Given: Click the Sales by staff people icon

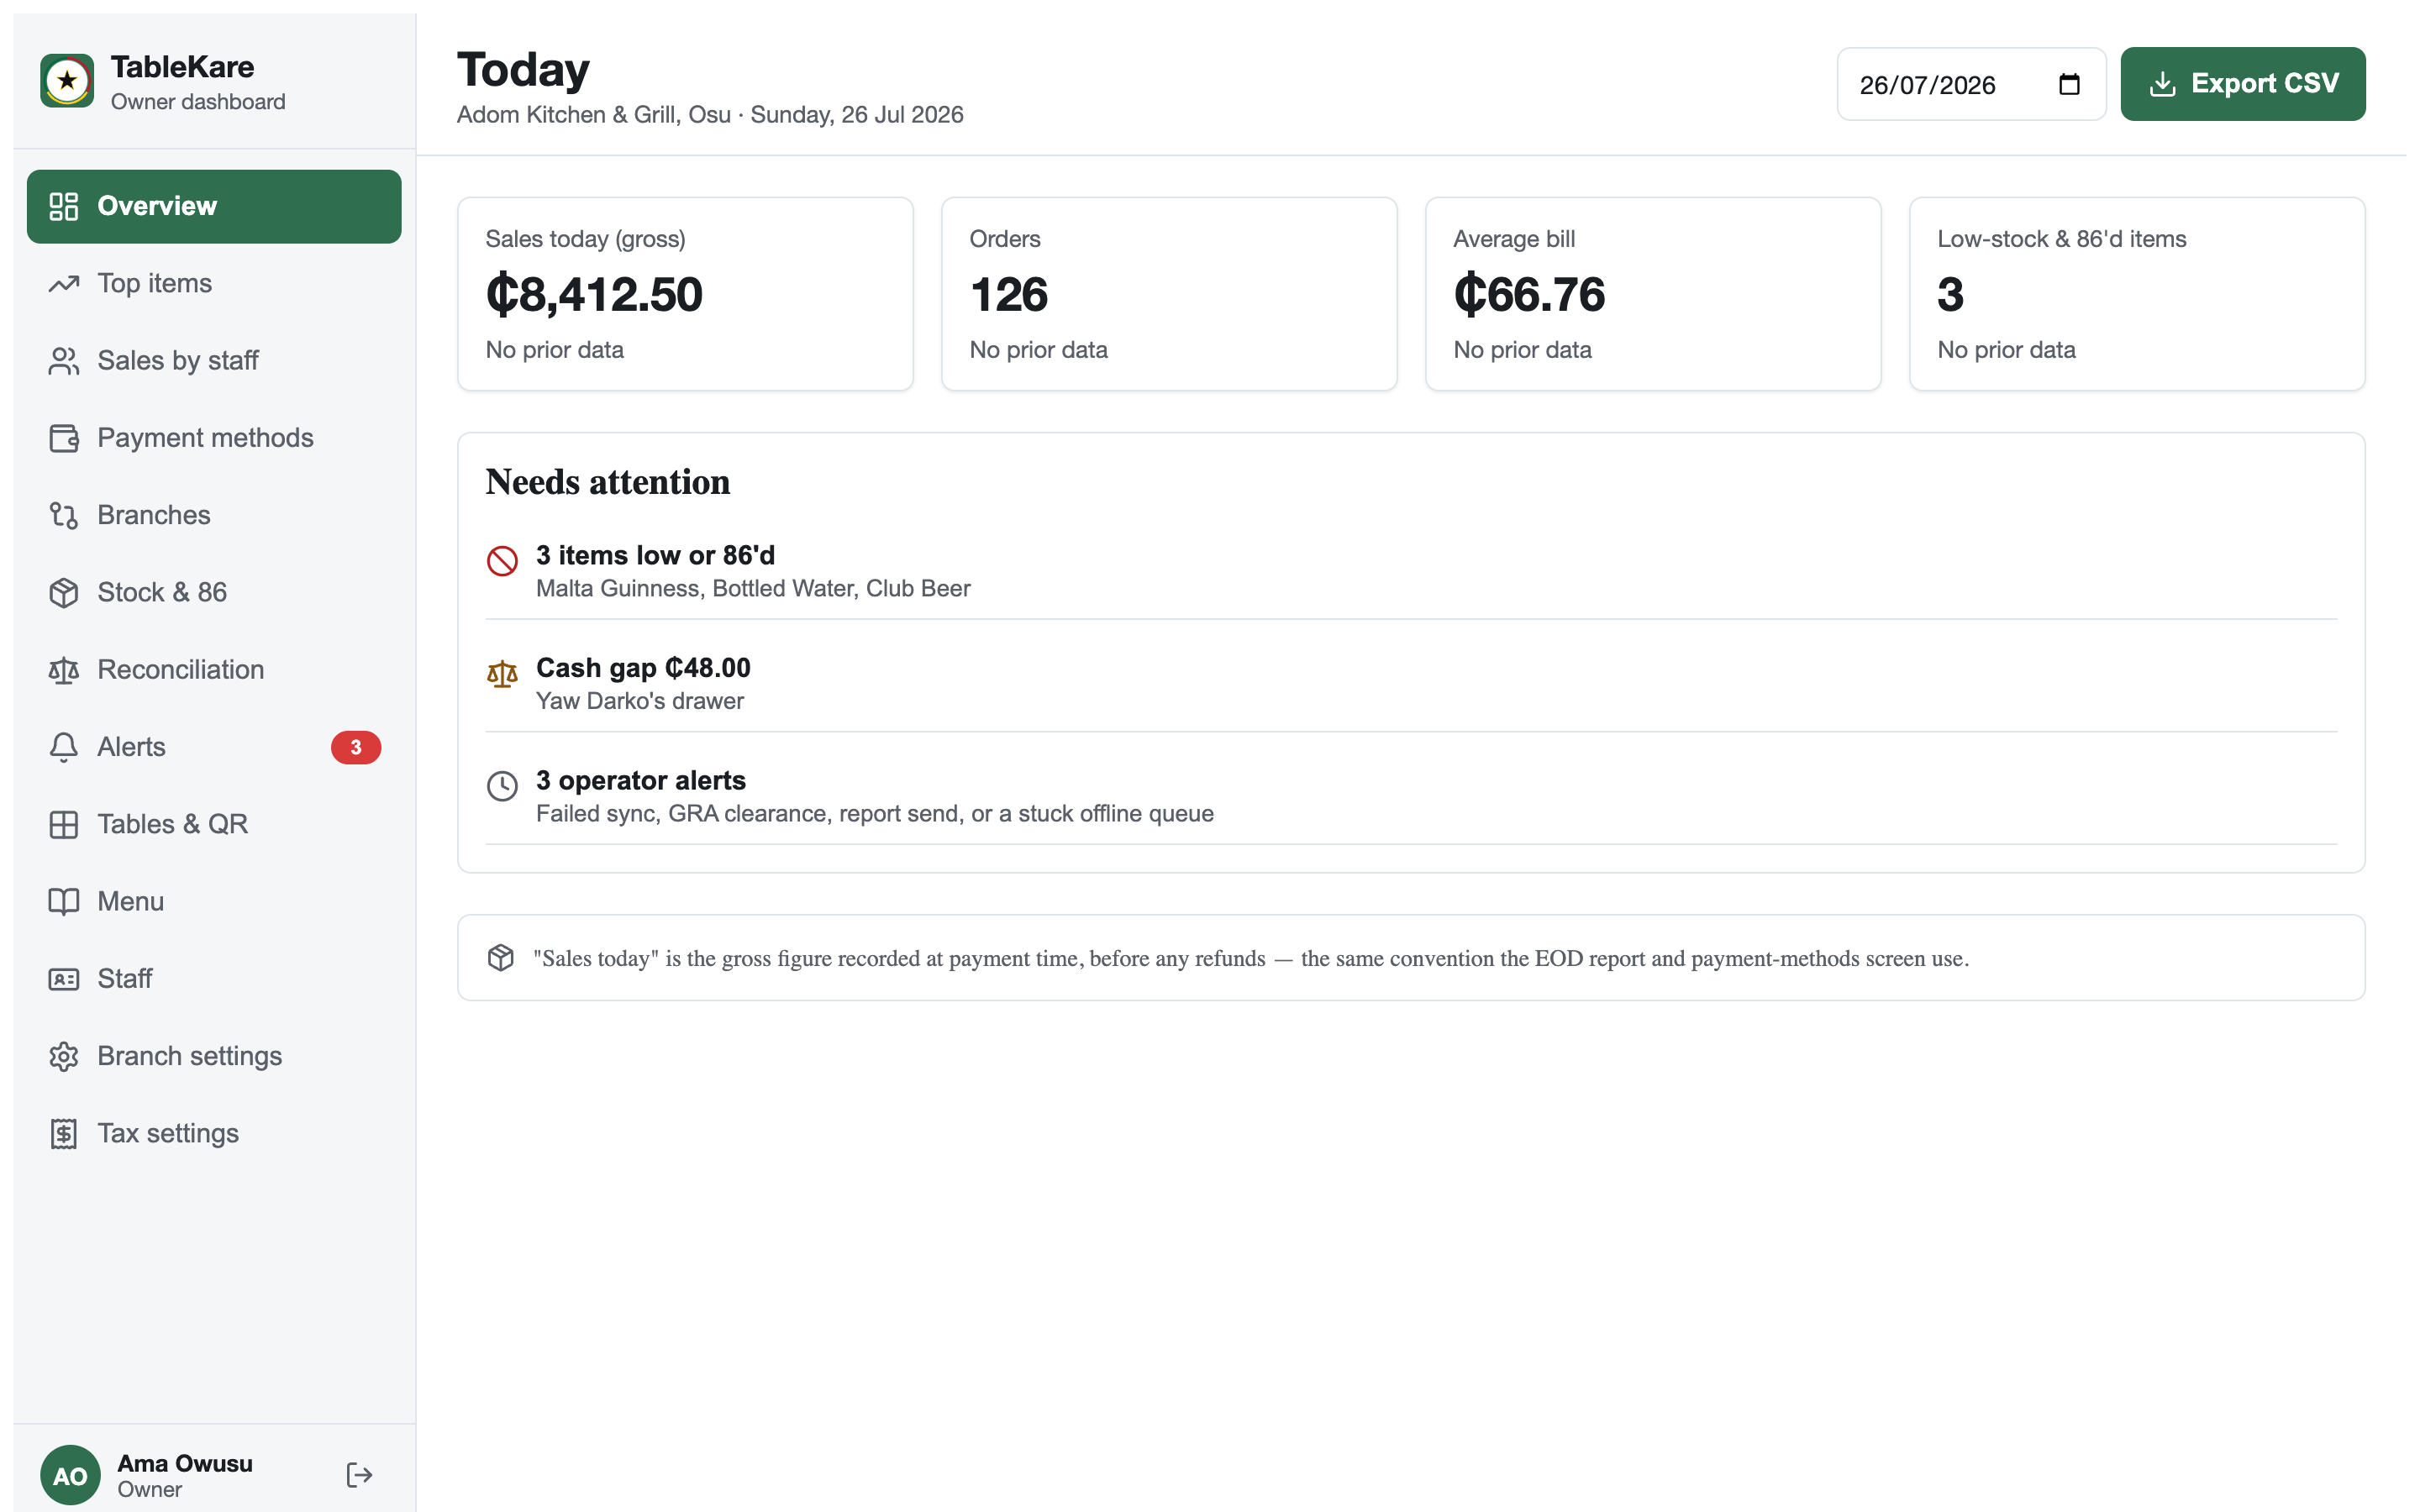Looking at the screenshot, I should coord(64,361).
